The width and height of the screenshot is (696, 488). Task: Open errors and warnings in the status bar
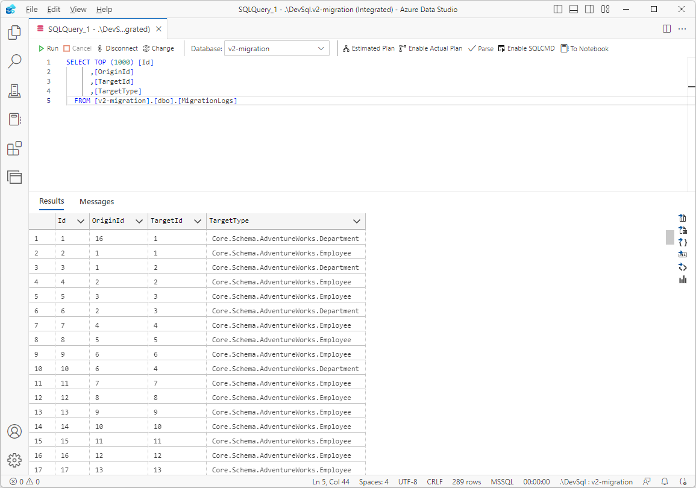click(25, 482)
